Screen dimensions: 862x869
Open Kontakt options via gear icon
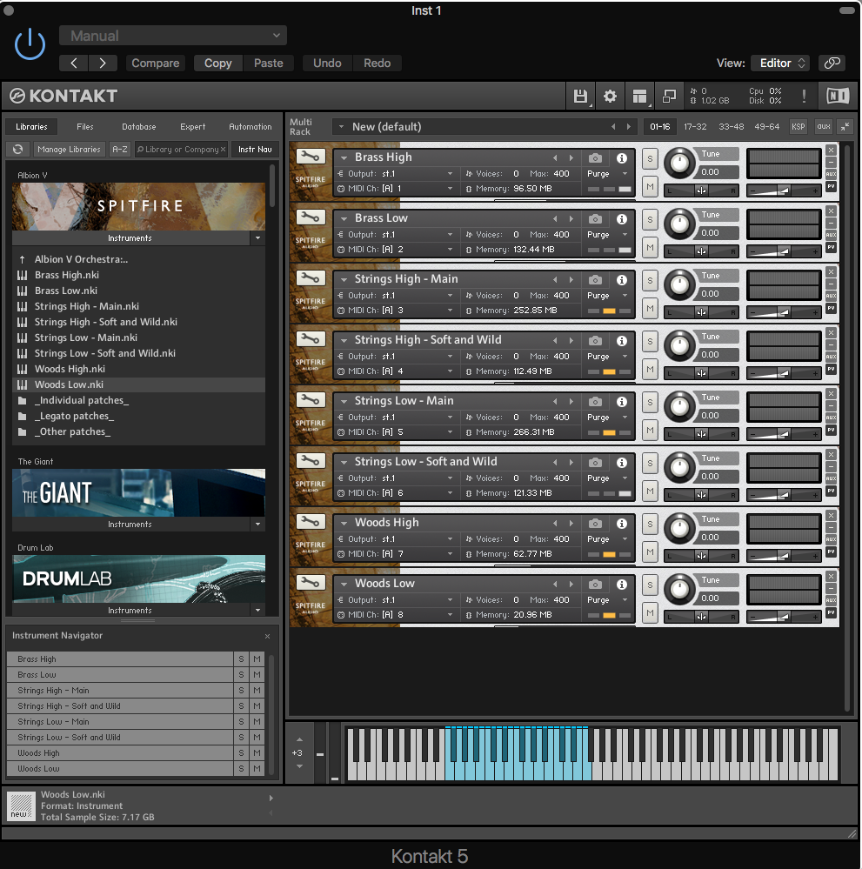pos(610,97)
